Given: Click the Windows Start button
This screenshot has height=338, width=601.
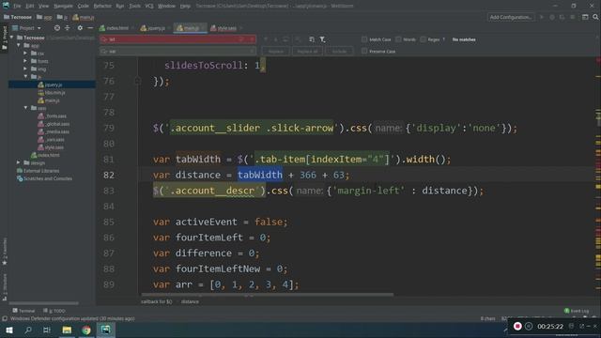Looking at the screenshot, I should (9, 330).
